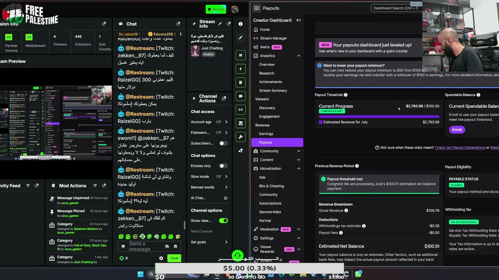Expand the Moderation sidebar section
Viewport: 499px width, 280px height.
coord(299,229)
